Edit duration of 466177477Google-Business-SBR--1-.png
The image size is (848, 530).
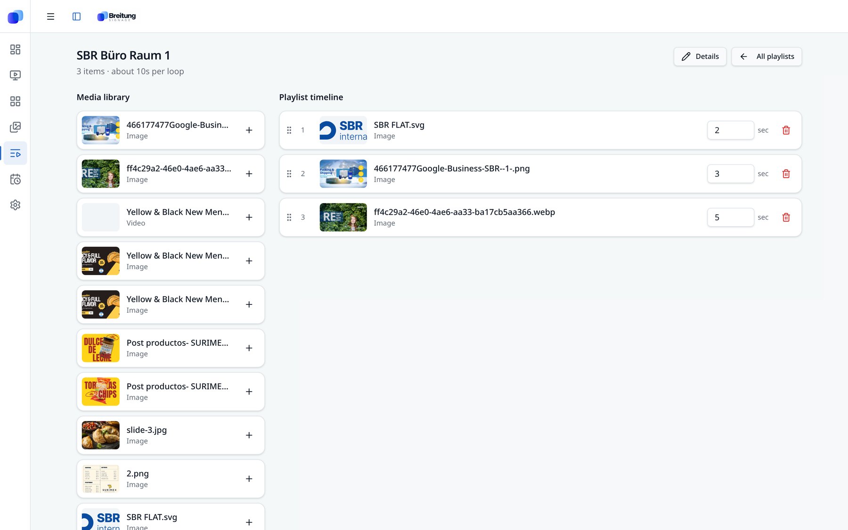(730, 174)
